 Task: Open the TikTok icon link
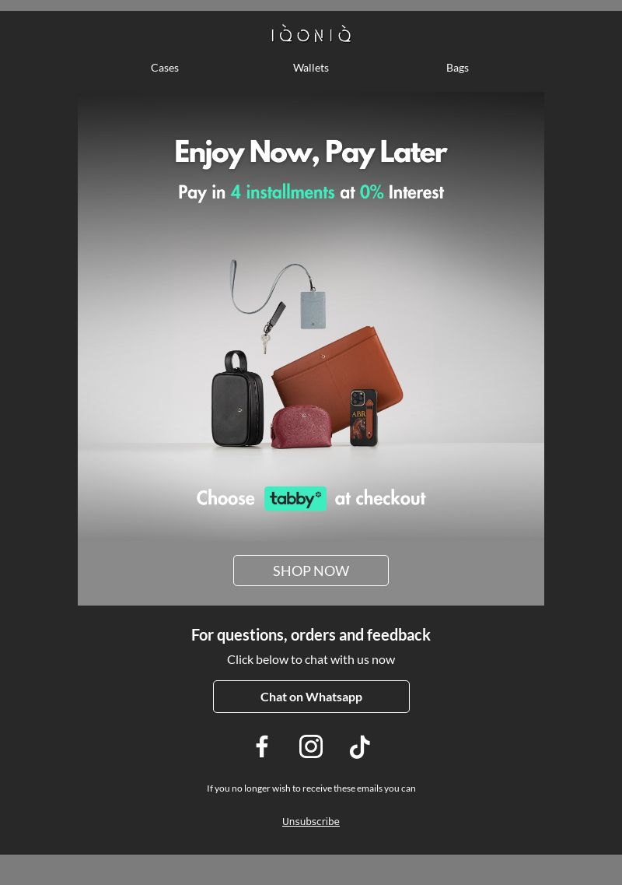click(360, 746)
